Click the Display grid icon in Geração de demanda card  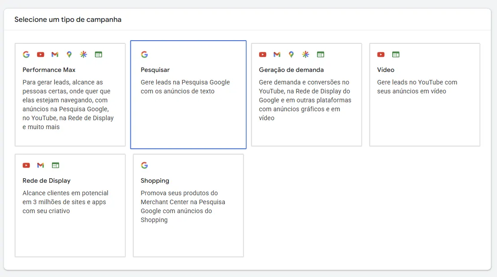[x=321, y=55]
